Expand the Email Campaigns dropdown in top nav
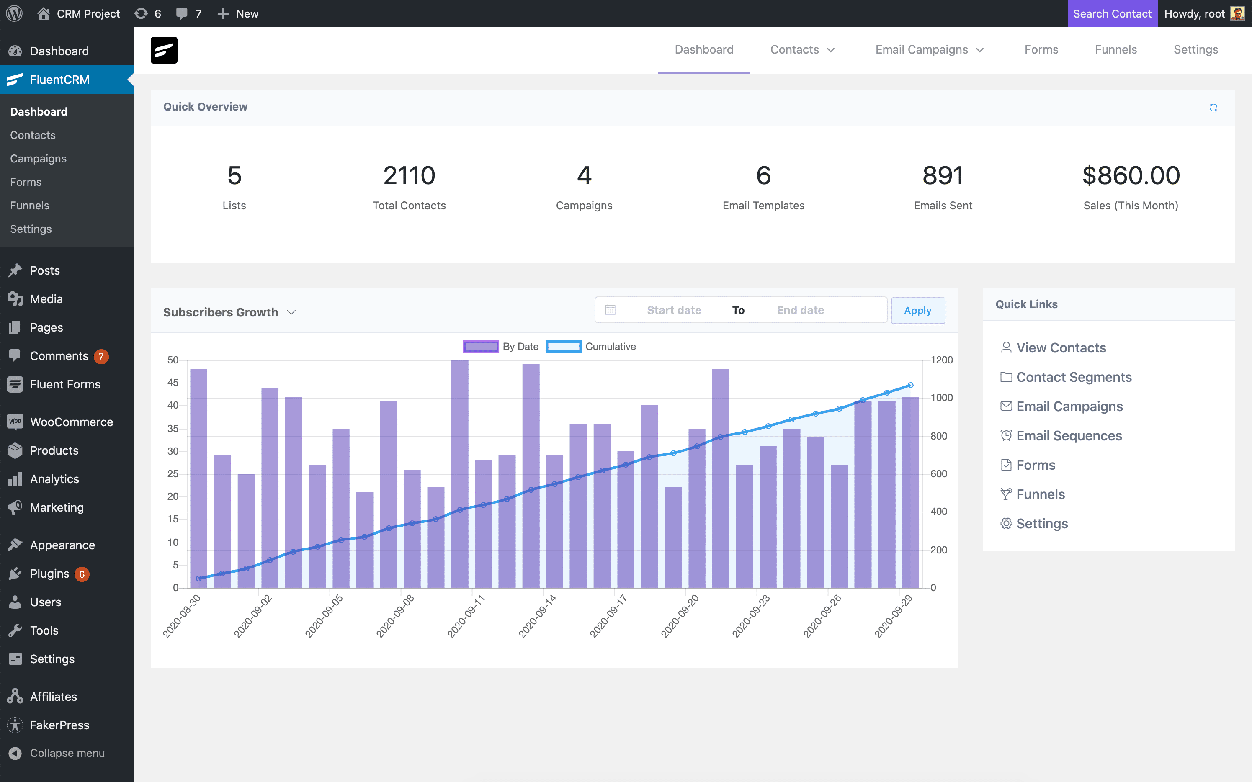This screenshot has height=782, width=1252. coord(930,50)
